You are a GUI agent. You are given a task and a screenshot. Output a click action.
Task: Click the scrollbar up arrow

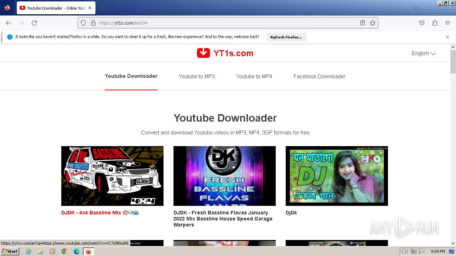point(453,47)
